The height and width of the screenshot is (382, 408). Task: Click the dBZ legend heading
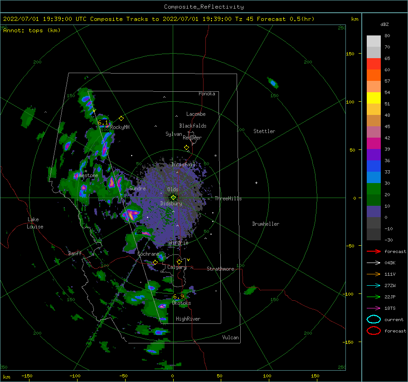384,24
